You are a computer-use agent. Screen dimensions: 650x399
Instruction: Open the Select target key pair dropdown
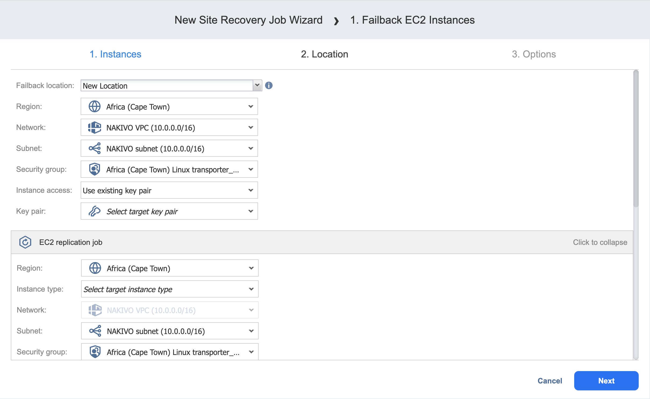[251, 211]
